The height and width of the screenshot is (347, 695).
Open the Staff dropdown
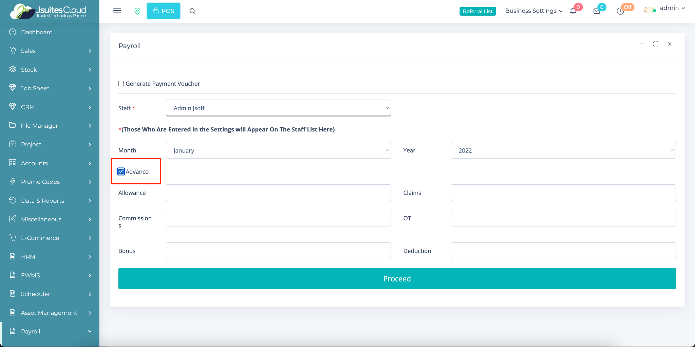(x=278, y=108)
